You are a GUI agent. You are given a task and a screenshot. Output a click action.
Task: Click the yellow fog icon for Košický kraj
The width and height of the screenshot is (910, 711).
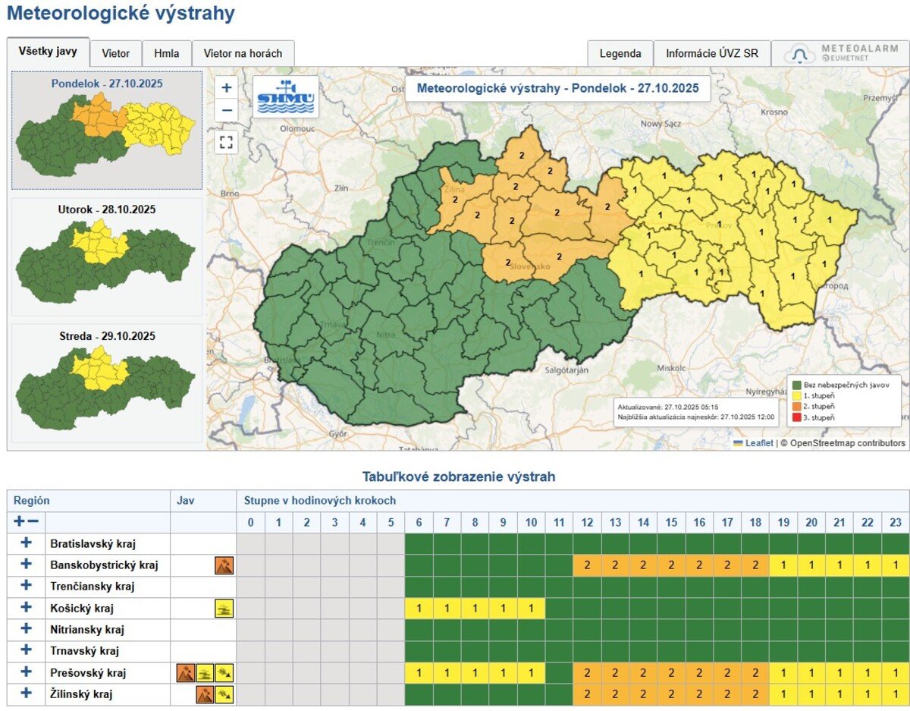coord(224,608)
